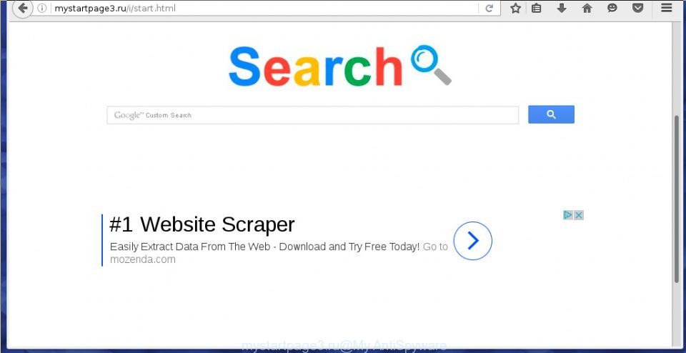
Task: Close the ad with the X icon
Action: click(x=578, y=215)
